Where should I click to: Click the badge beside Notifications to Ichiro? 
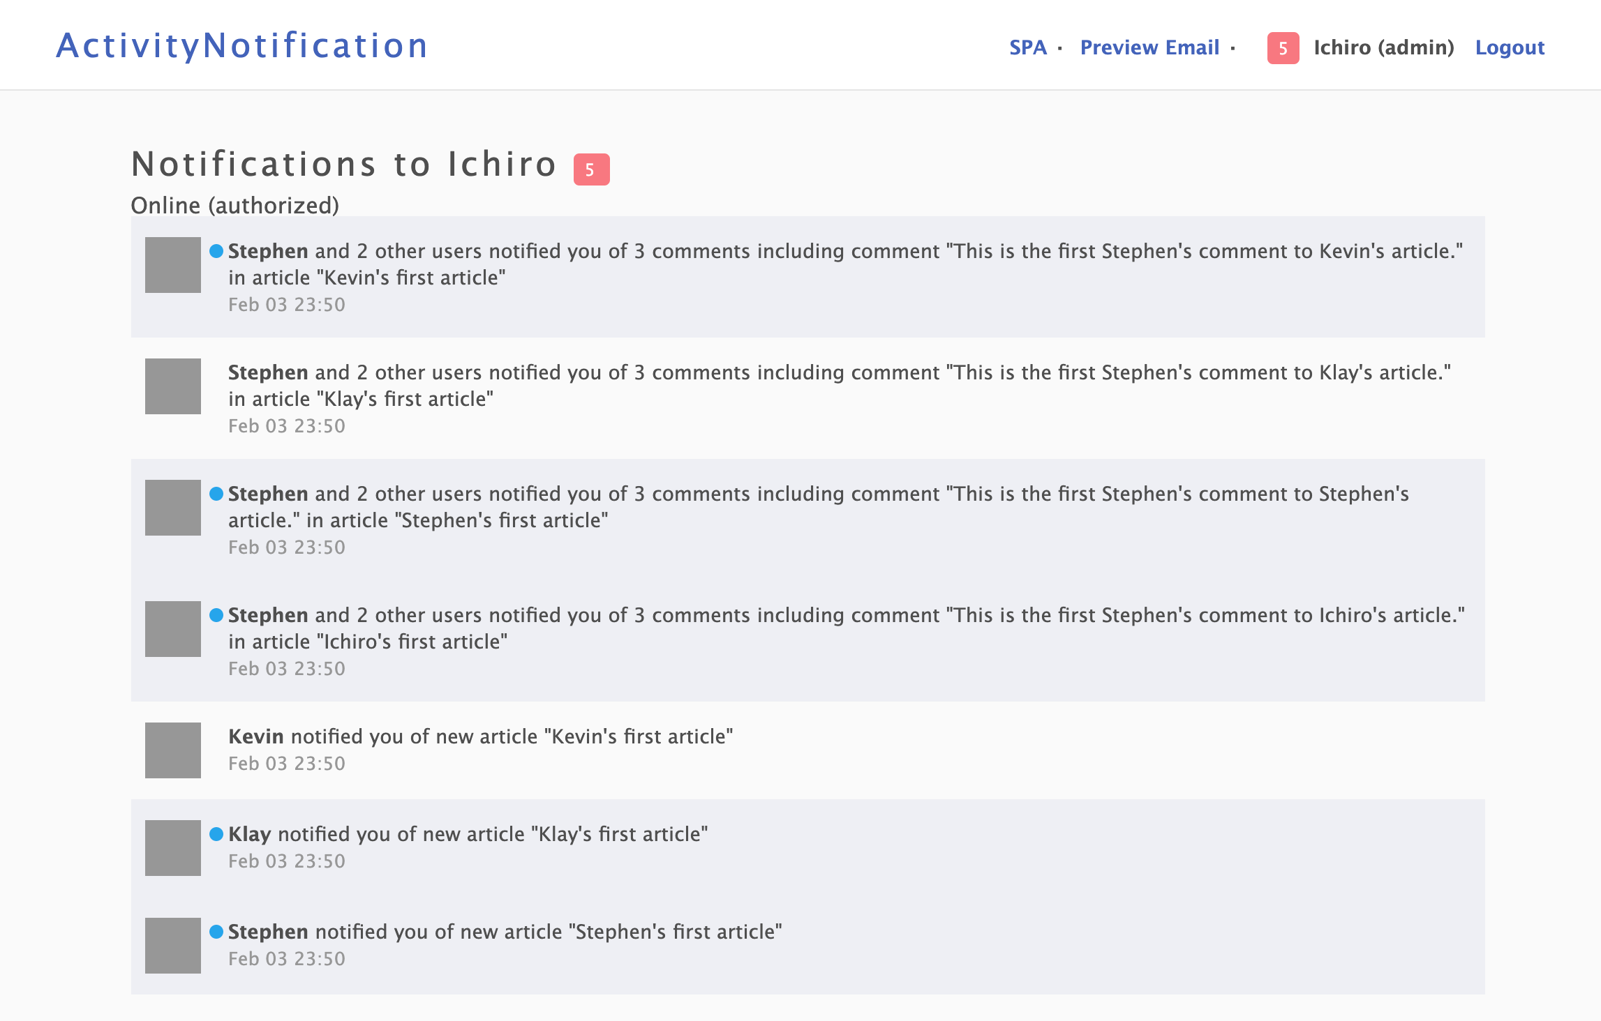tap(591, 169)
